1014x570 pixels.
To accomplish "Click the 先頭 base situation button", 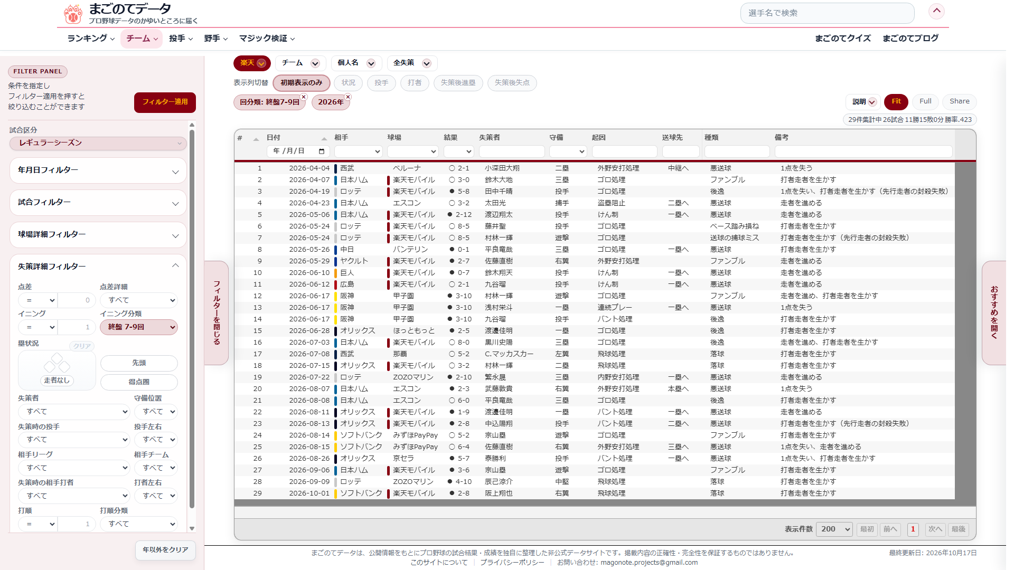I will tap(139, 363).
